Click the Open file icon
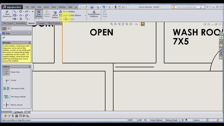The width and height of the screenshot is (224, 126). 86,7
